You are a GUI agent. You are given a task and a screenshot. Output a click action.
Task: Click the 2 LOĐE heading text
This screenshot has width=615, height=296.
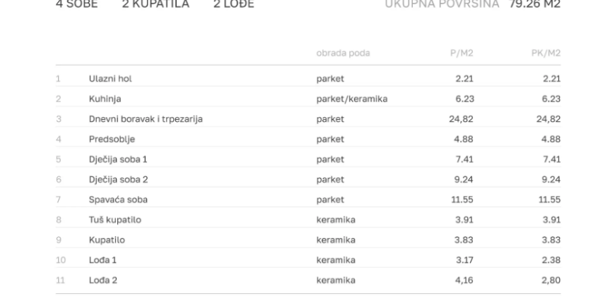[x=234, y=4]
